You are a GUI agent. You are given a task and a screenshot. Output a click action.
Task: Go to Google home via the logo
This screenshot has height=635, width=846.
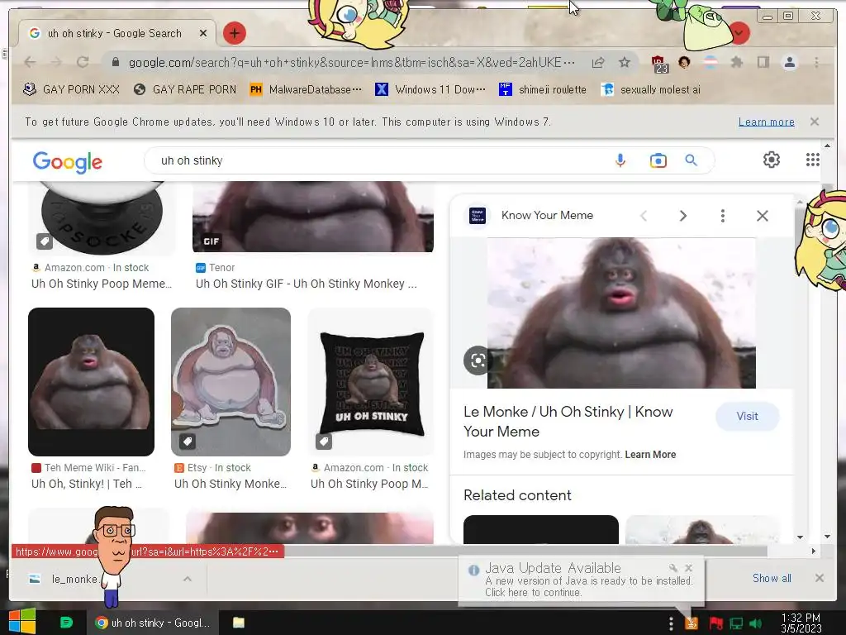click(x=68, y=161)
